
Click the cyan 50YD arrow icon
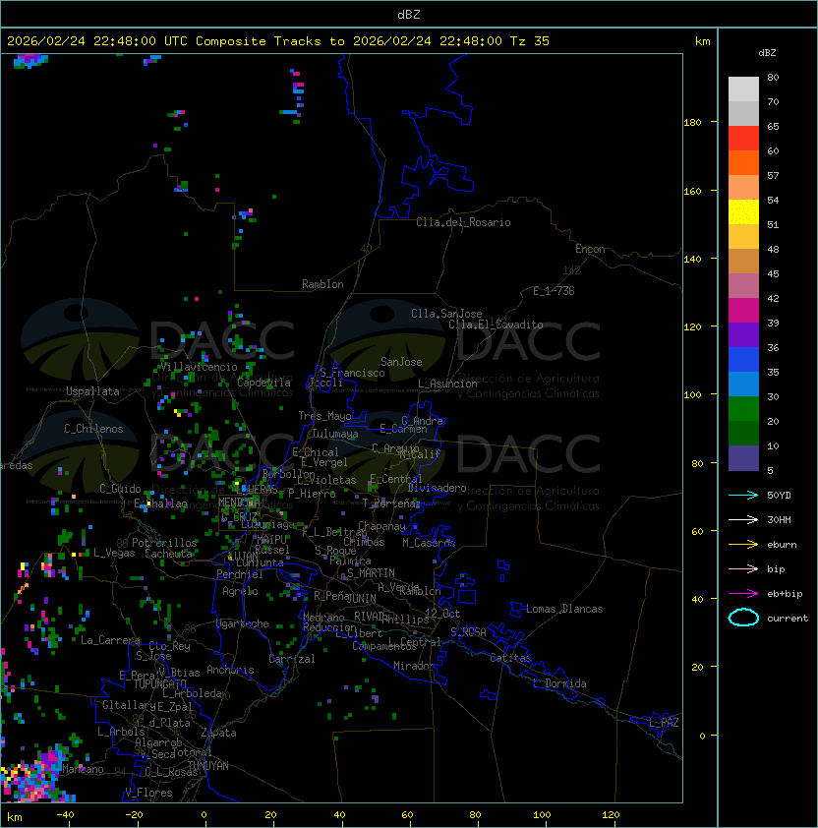743,495
